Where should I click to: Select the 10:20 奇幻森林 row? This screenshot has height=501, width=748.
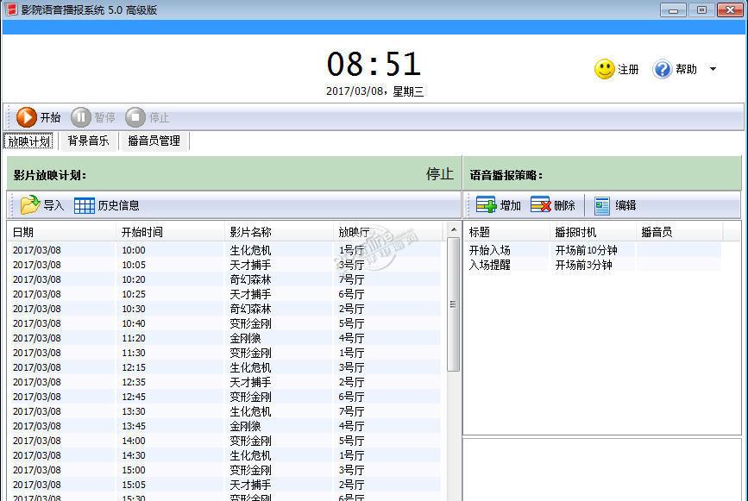click(225, 279)
